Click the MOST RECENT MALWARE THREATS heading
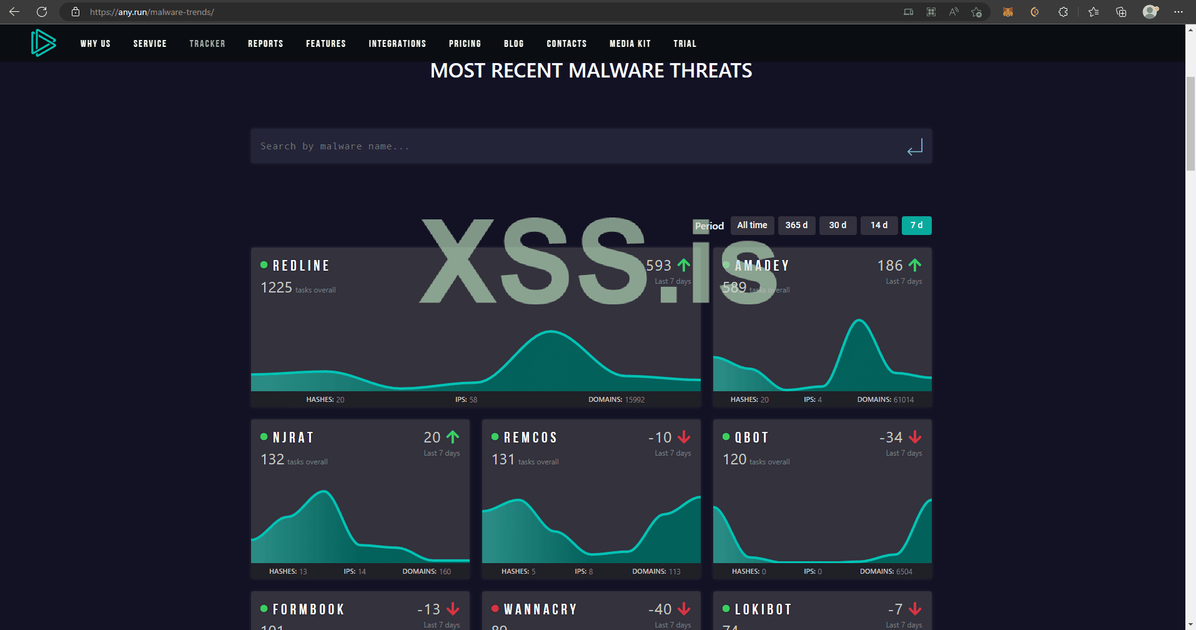The height and width of the screenshot is (630, 1196). 591,71
